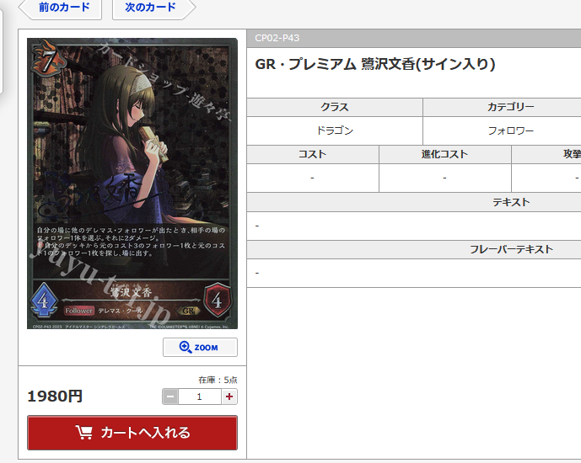Click the カテゴリー header cell
The width and height of the screenshot is (581, 463).
tap(511, 107)
